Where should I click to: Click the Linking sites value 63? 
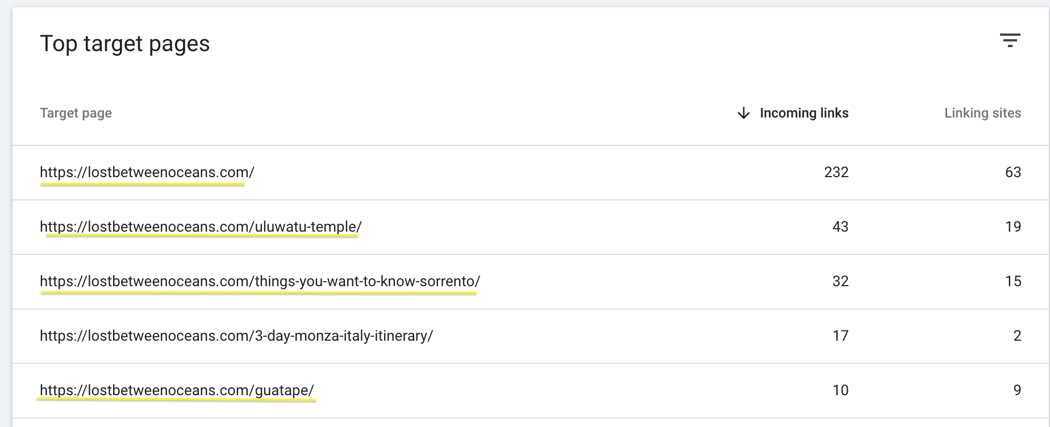(x=1013, y=173)
